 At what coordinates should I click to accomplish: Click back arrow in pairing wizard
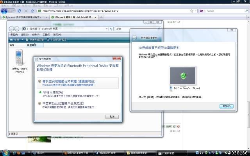[x=134, y=38]
